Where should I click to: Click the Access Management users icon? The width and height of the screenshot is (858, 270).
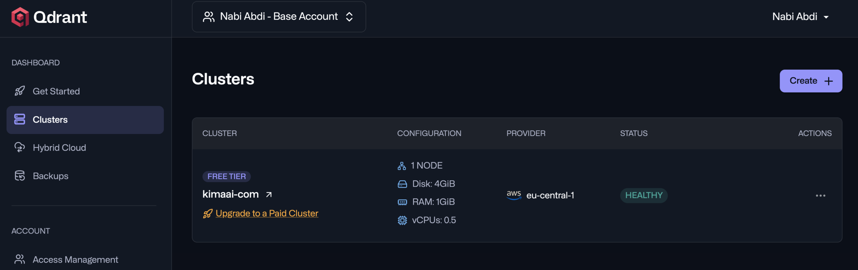point(20,259)
